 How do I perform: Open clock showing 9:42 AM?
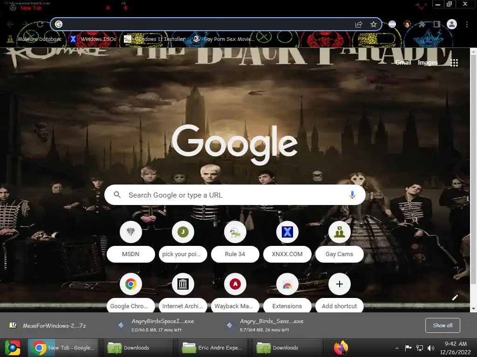456,348
